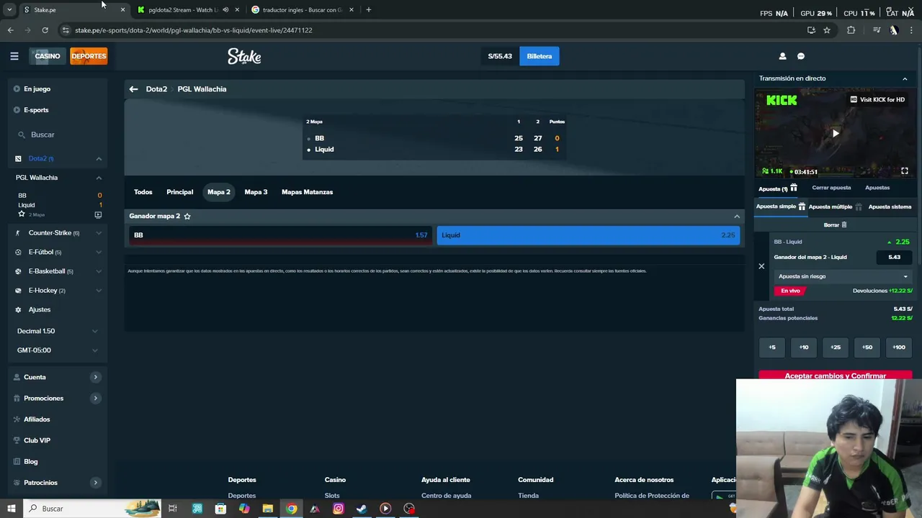This screenshot has height=518, width=922.
Task: Open the Steam taskbar icon
Action: pyautogui.click(x=362, y=509)
